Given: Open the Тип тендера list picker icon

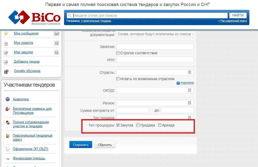Looking at the screenshot, I should point(190,117).
